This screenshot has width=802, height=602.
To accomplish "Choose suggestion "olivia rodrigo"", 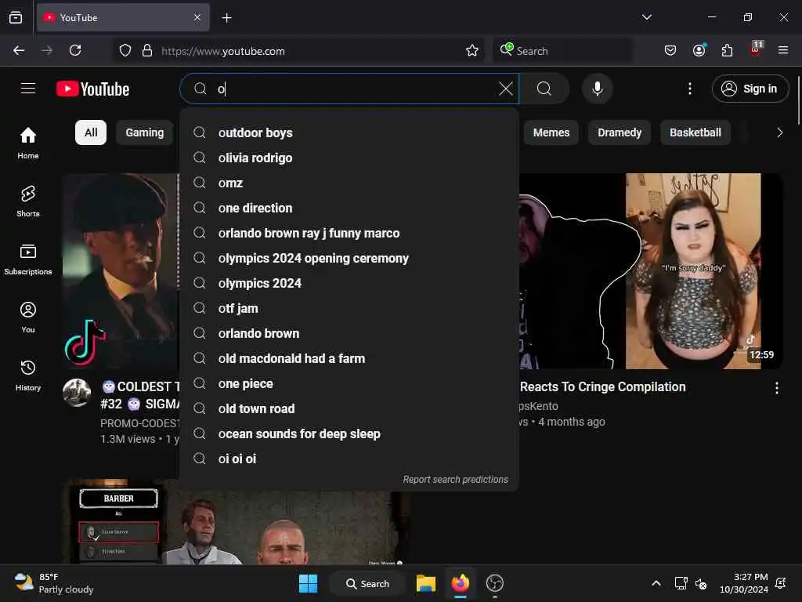I will point(349,158).
